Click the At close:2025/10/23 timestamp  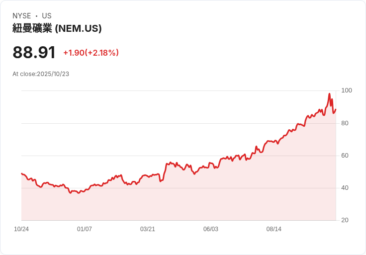41,74
